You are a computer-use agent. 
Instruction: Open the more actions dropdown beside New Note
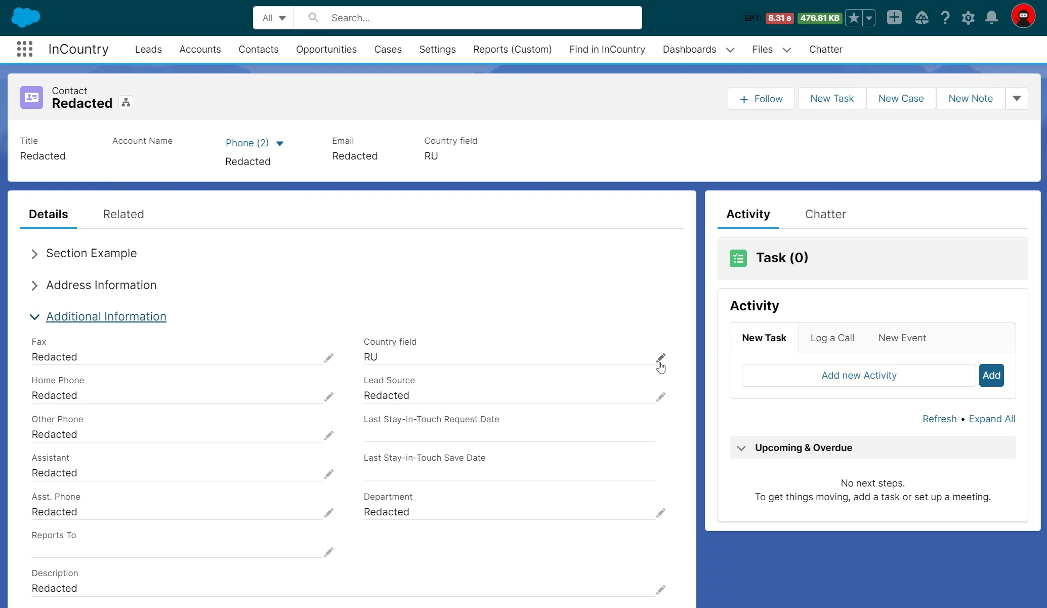(x=1016, y=98)
